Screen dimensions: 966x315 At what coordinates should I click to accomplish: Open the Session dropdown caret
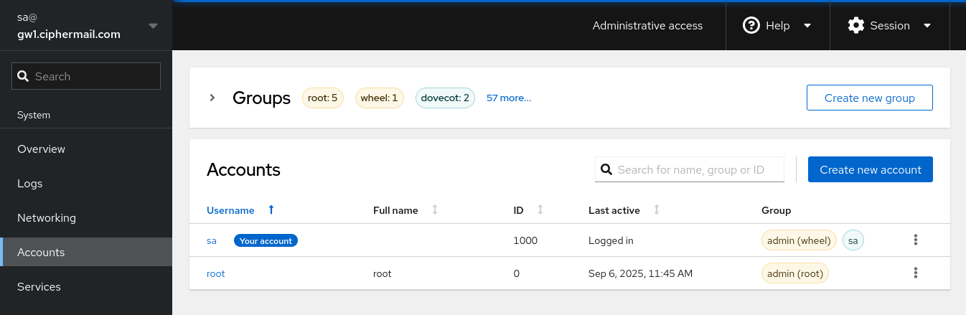pos(927,26)
